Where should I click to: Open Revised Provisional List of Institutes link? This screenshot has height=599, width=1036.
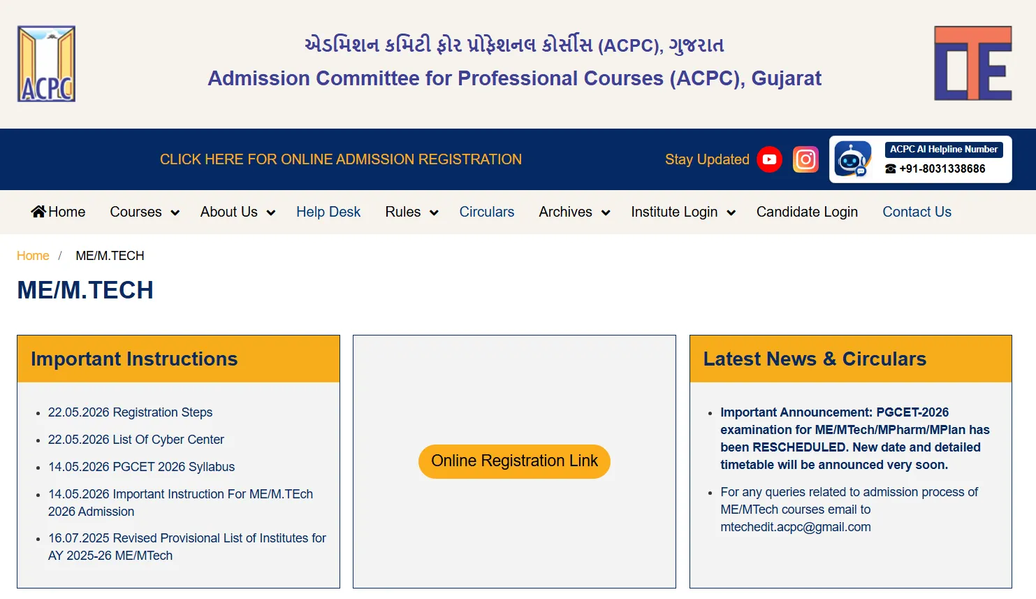tap(187, 547)
